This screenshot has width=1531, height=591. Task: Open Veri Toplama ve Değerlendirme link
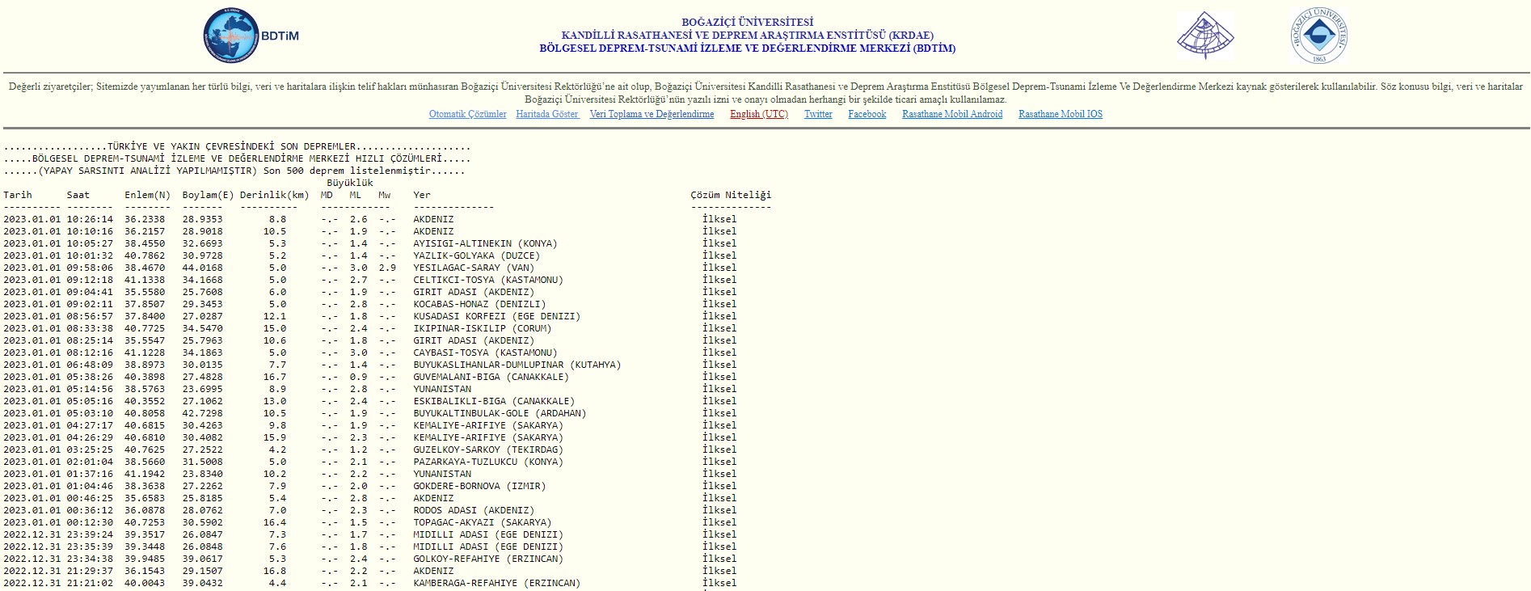tap(652, 114)
